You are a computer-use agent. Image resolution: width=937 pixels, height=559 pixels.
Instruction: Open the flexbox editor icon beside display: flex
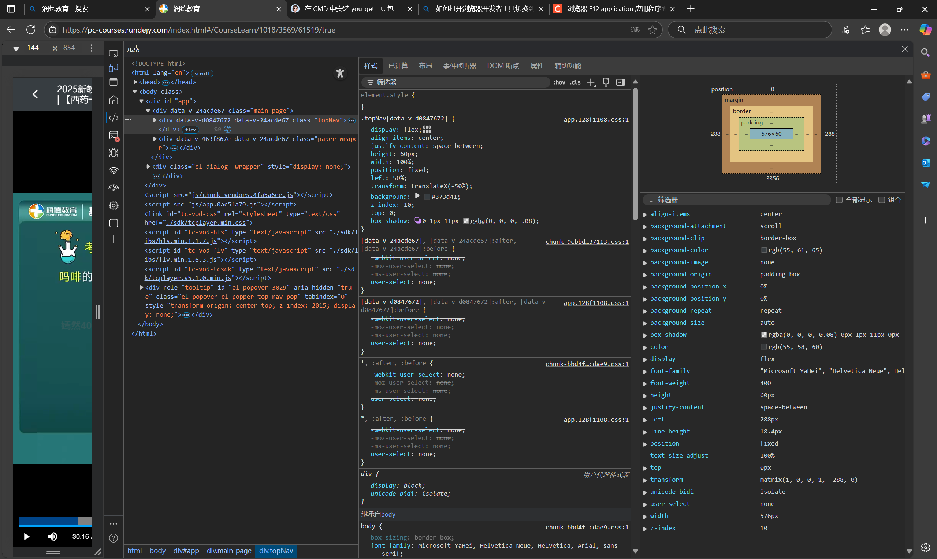[x=427, y=130]
